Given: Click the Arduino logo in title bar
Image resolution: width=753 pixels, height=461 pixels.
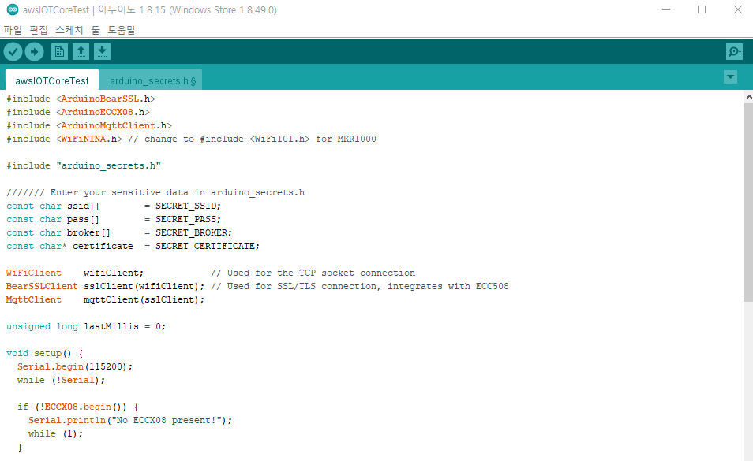Looking at the screenshot, I should pyautogui.click(x=13, y=9).
